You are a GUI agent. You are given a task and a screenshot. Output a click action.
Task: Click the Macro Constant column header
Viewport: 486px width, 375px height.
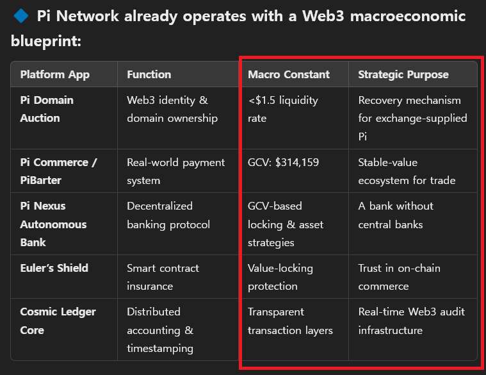[289, 74]
